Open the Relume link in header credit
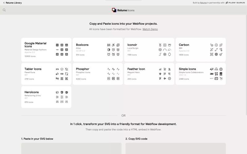The height and width of the screenshot is (154, 247). click(203, 3)
